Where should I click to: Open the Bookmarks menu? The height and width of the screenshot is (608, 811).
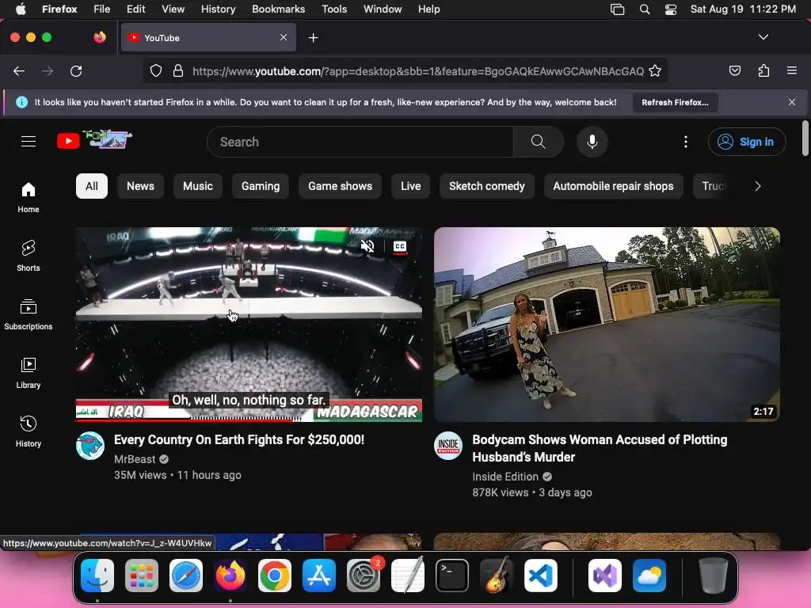[x=278, y=9]
